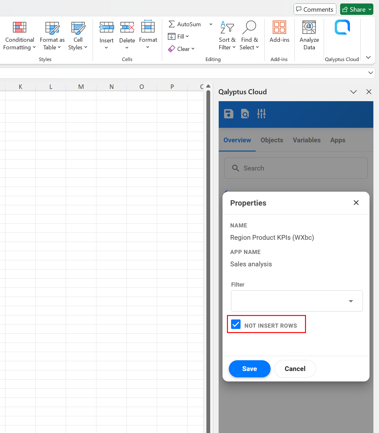
Task: Close the Properties dialog with X
Action: tap(356, 203)
